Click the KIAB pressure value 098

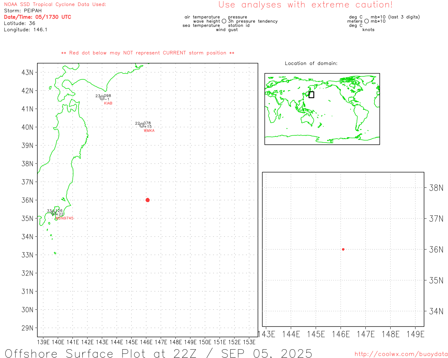107,96
